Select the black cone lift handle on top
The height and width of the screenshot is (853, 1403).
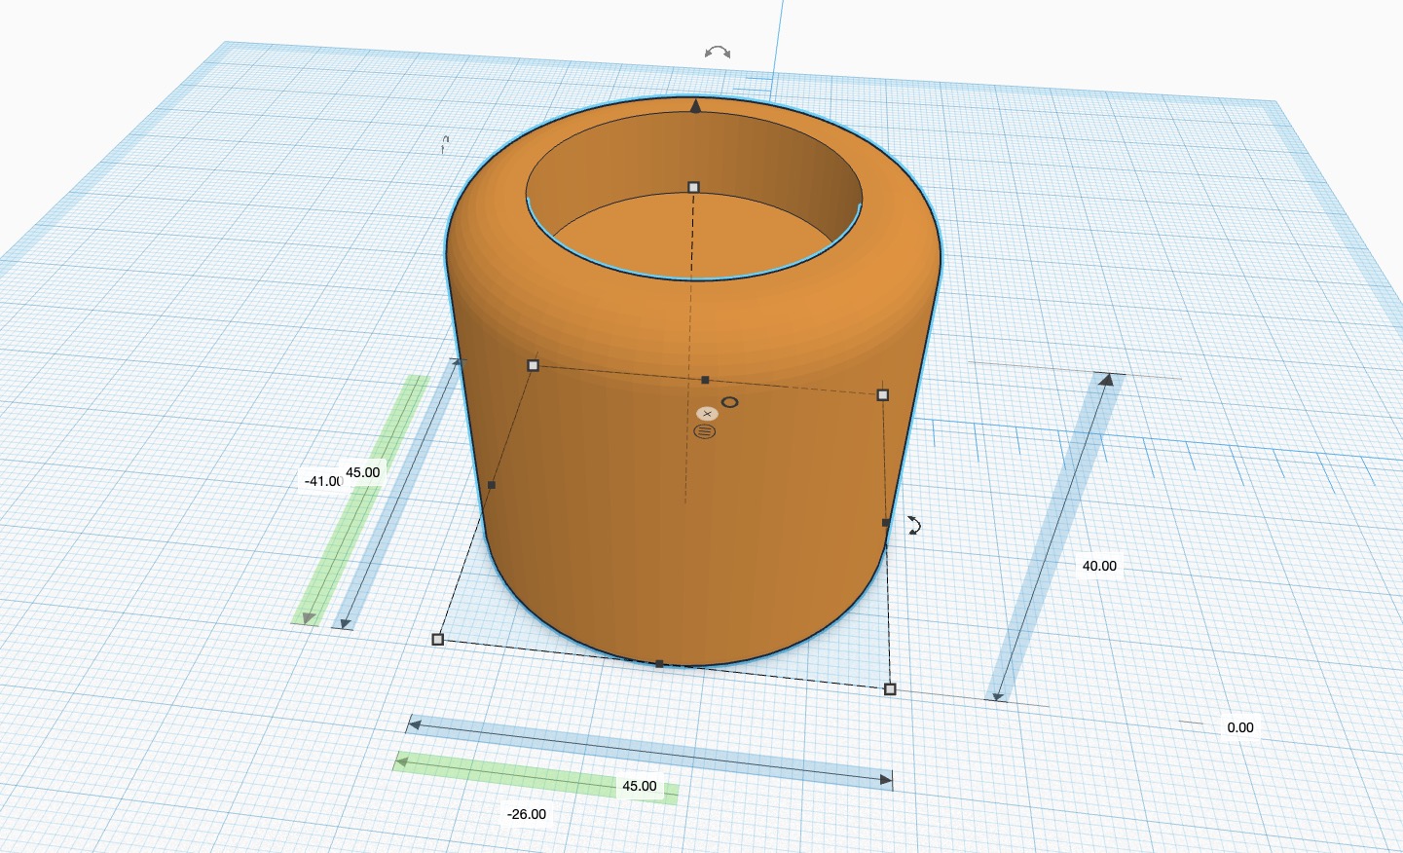click(x=695, y=106)
